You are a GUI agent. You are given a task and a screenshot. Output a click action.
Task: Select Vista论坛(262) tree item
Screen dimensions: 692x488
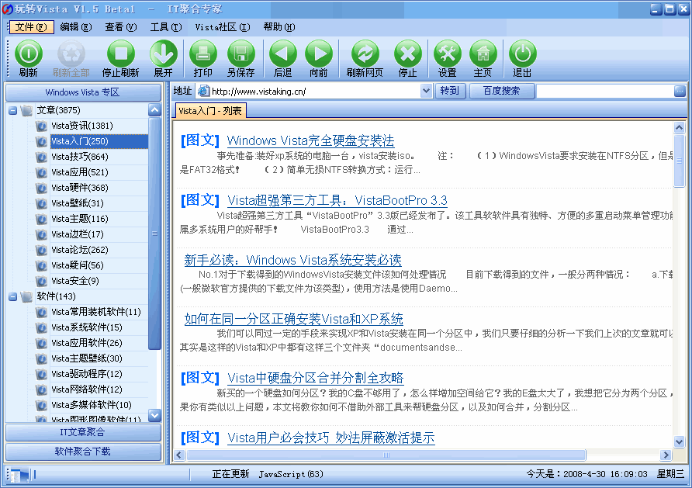coord(80,250)
